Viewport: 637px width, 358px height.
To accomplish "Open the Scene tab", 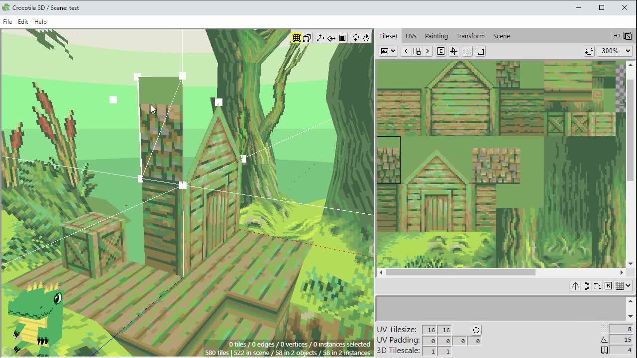I will [501, 36].
